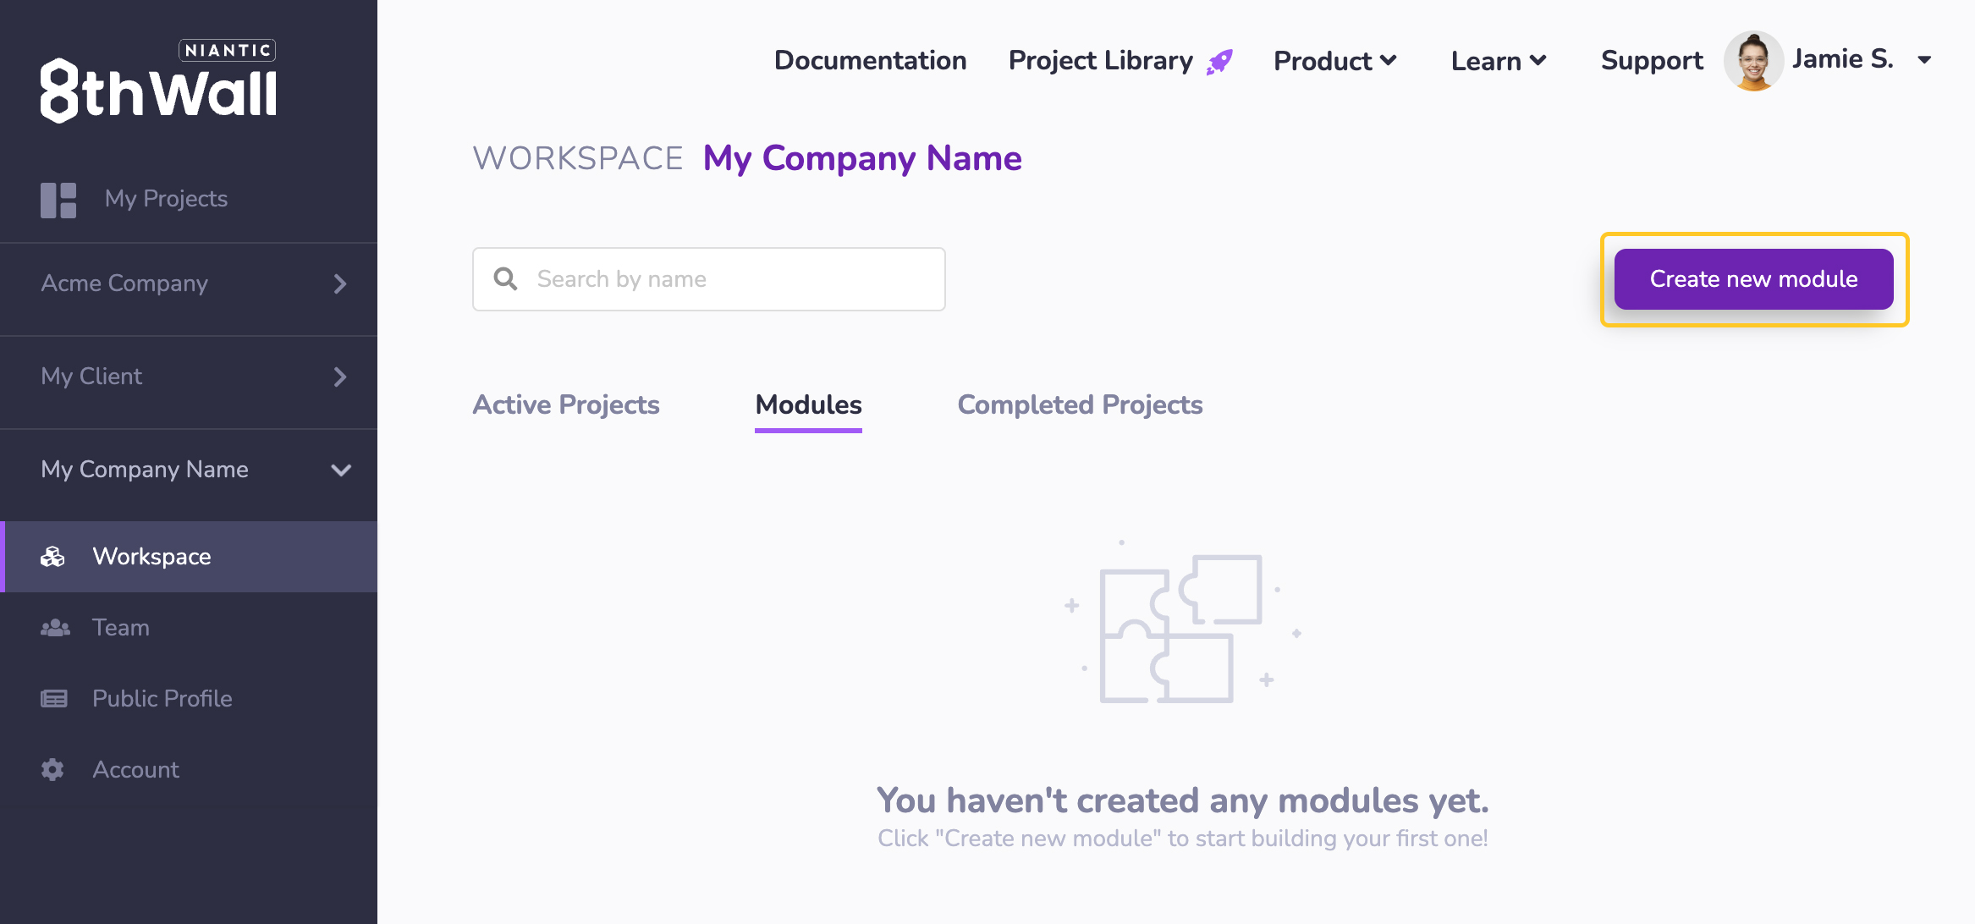Click the Team people icon
This screenshot has width=1975, height=924.
click(x=55, y=628)
